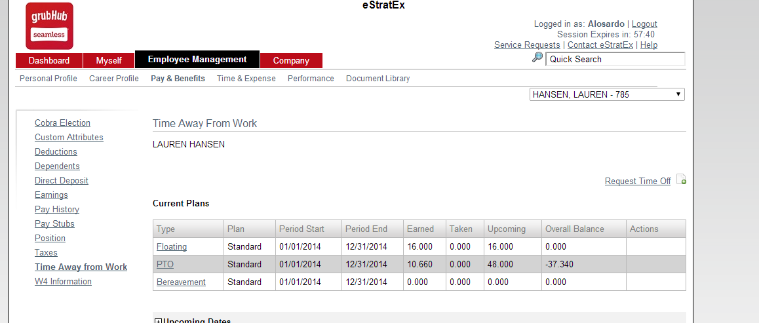Click the LAUREN HANSEN name text
759x323 pixels.
(189, 145)
